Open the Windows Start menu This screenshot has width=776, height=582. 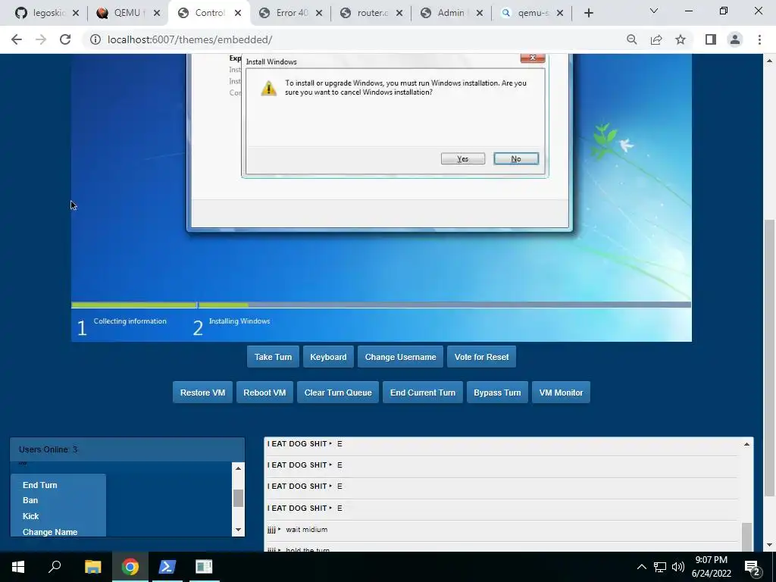pos(18,567)
